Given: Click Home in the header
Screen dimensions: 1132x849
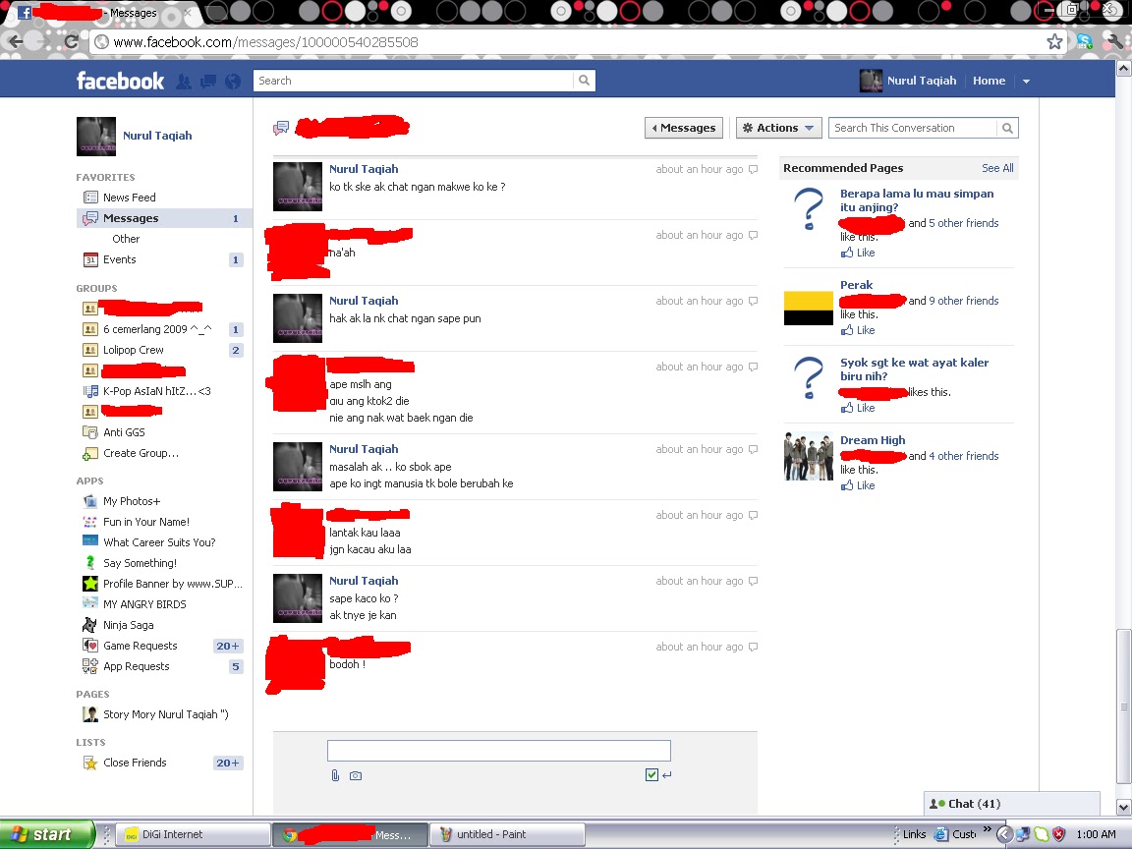Looking at the screenshot, I should (x=989, y=81).
